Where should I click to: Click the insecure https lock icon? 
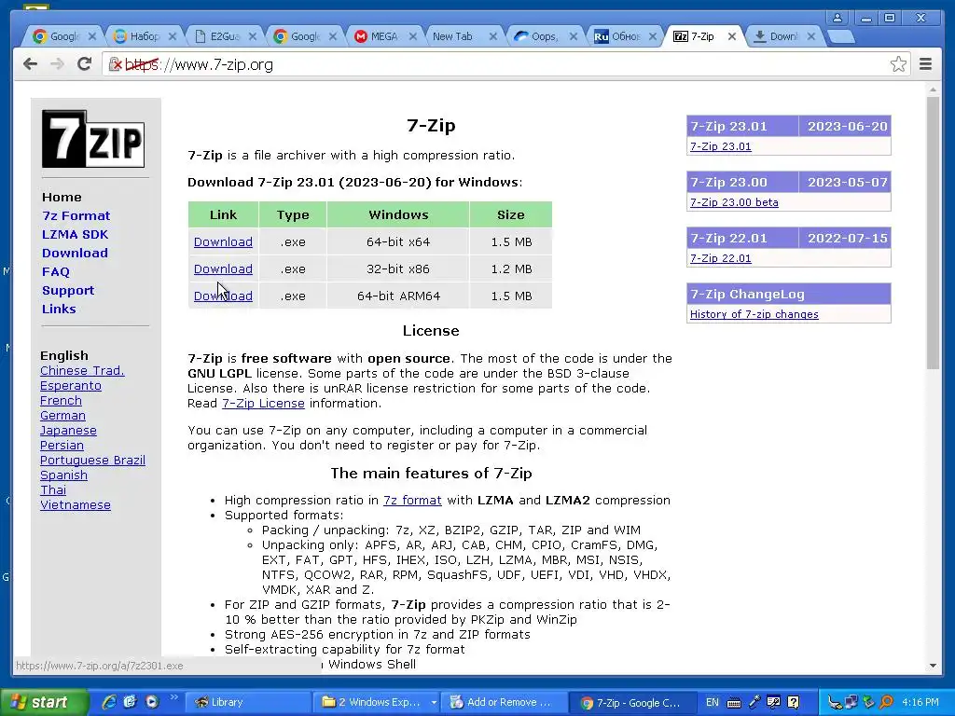click(x=115, y=64)
